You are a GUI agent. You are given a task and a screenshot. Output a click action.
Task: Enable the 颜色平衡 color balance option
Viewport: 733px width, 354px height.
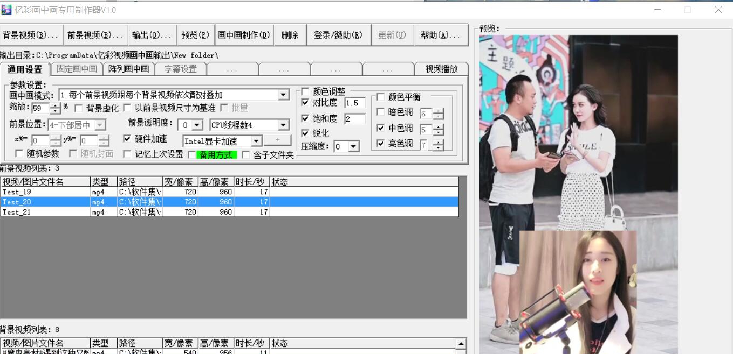coord(380,97)
